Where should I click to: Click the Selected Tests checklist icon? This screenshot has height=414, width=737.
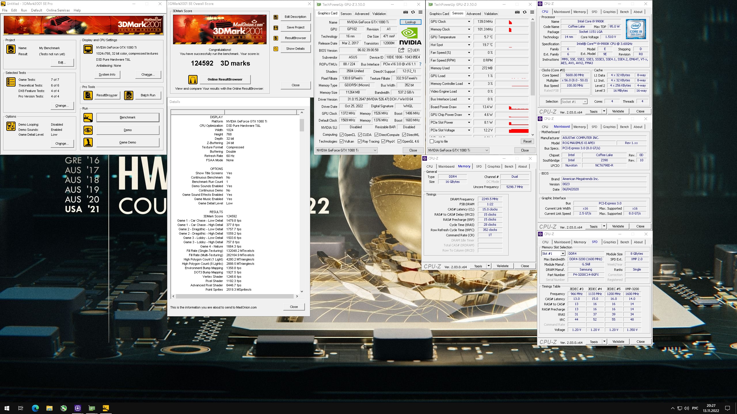pos(11,82)
